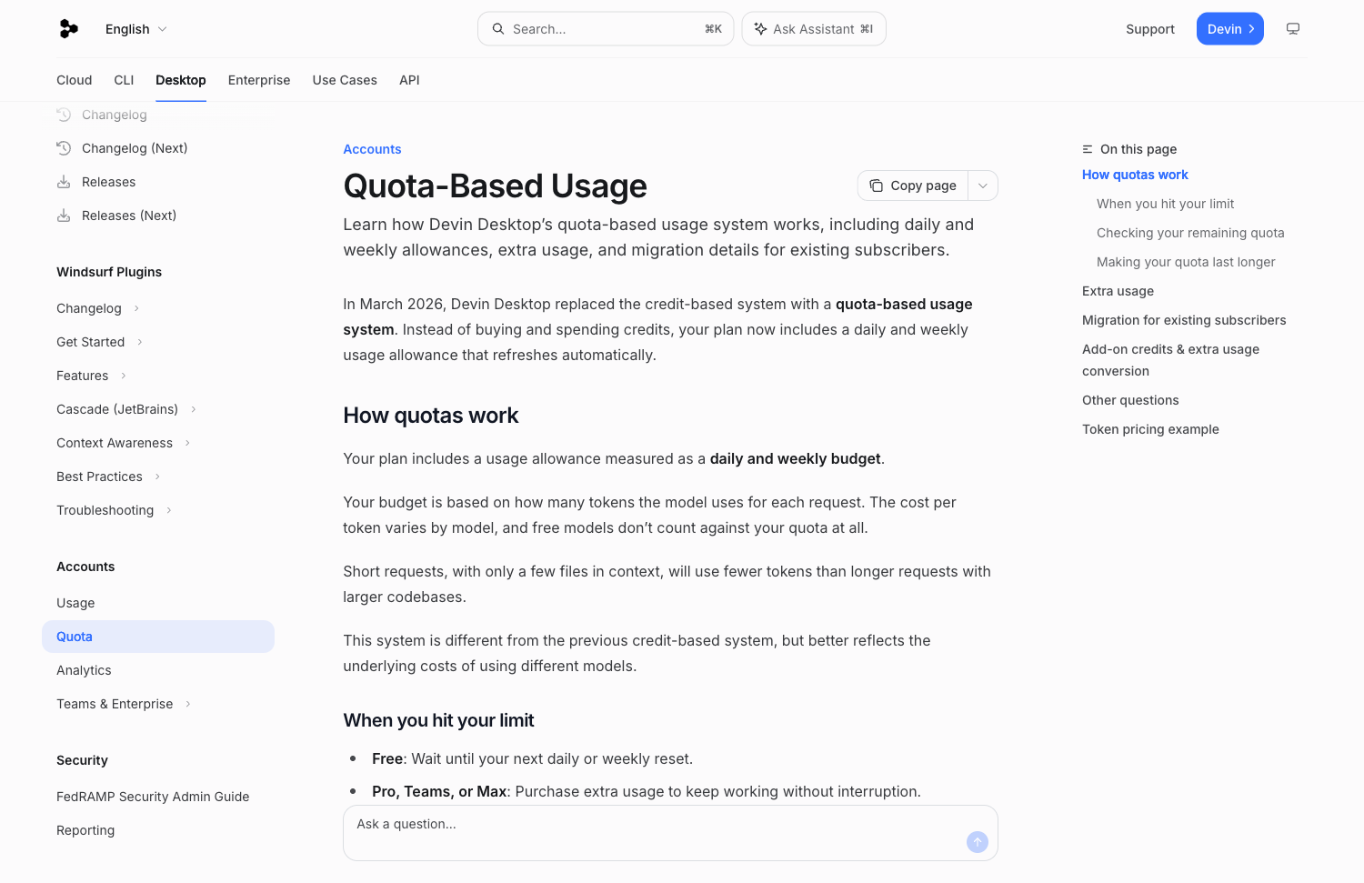Click the On this page list icon
The width and height of the screenshot is (1364, 883).
pyautogui.click(x=1088, y=149)
